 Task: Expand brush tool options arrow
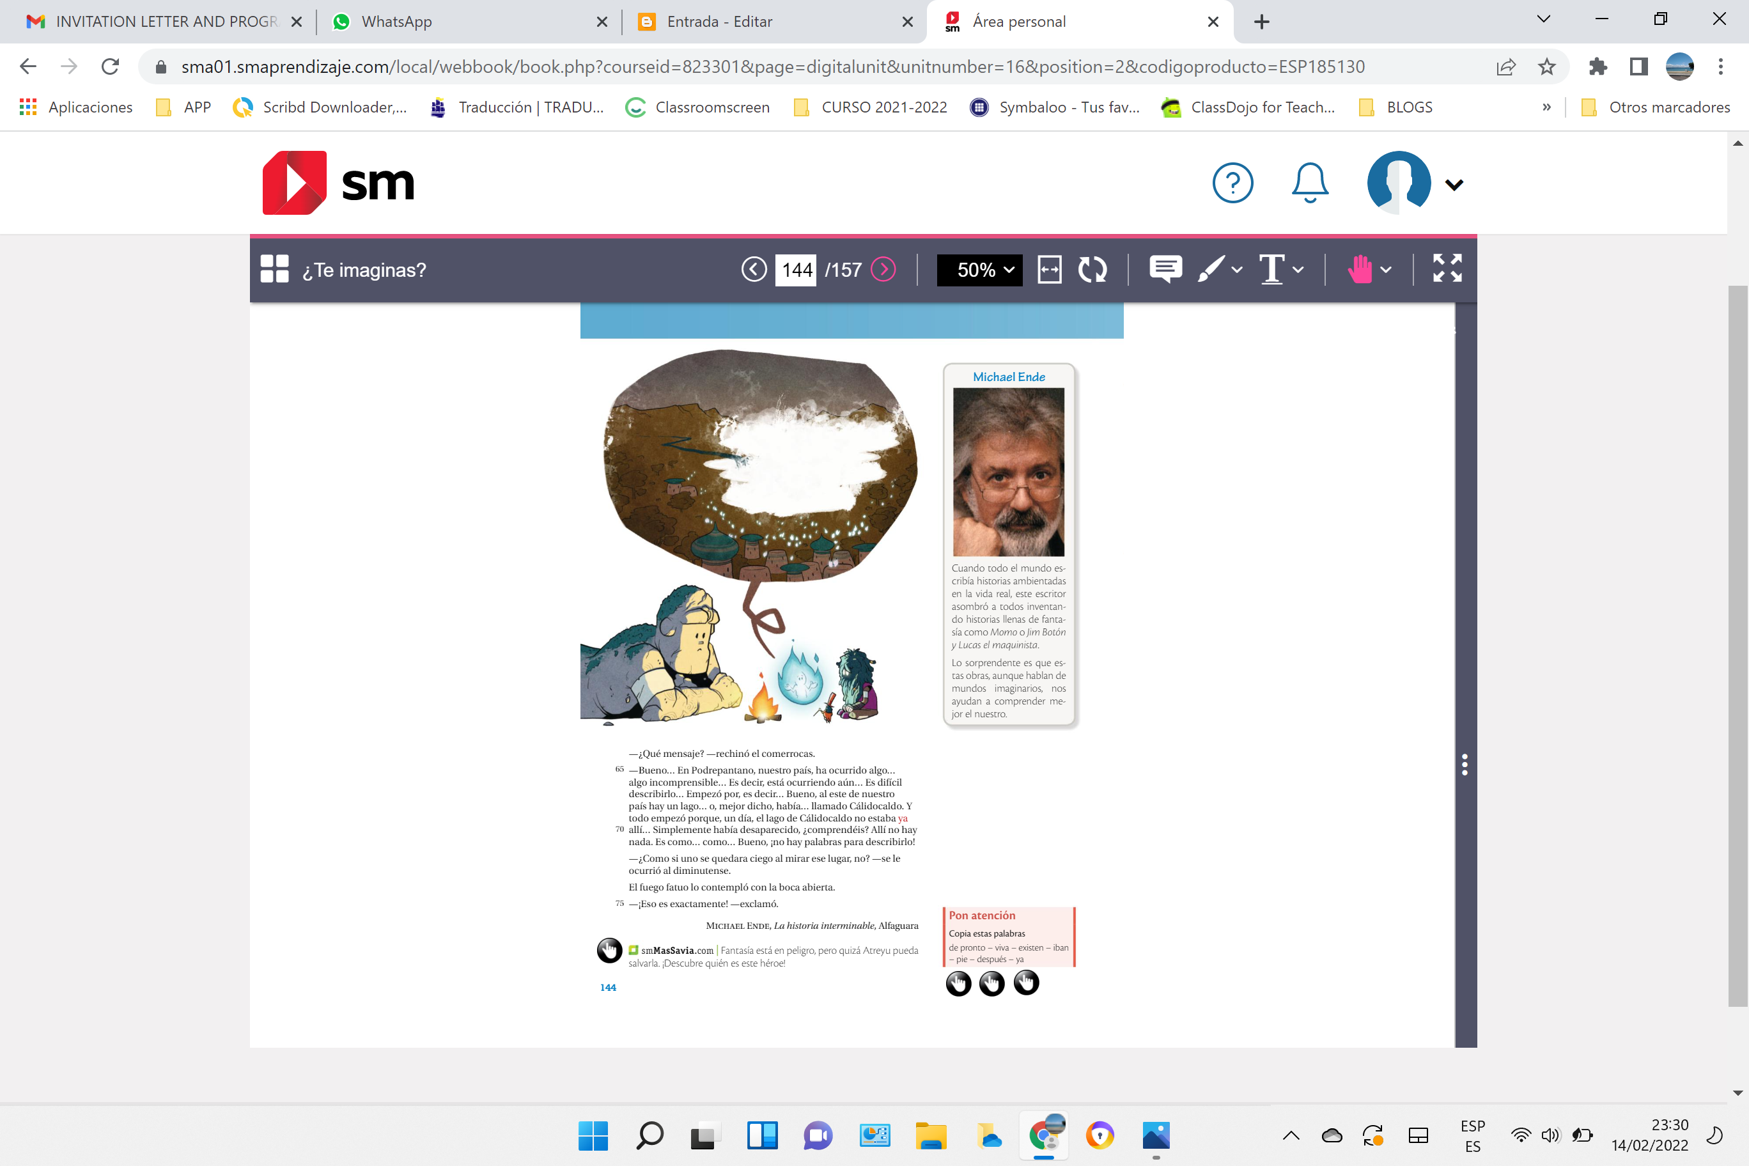(1237, 270)
